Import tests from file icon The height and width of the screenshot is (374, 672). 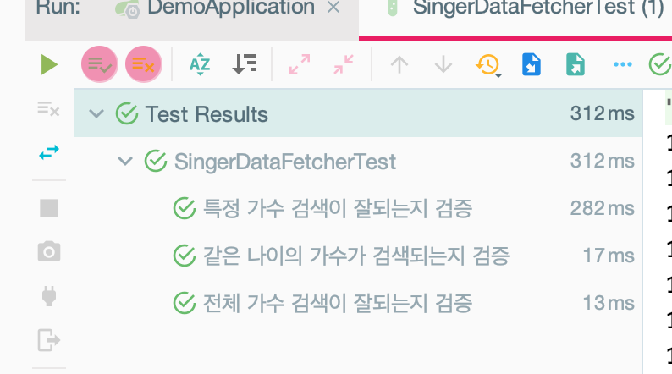tap(532, 64)
